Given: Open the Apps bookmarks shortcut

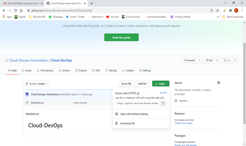Looking at the screenshot, I should (x=7, y=17).
